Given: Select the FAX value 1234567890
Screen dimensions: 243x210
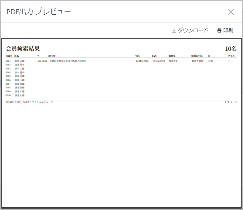Looking at the screenshot, I should pyautogui.click(x=159, y=61).
